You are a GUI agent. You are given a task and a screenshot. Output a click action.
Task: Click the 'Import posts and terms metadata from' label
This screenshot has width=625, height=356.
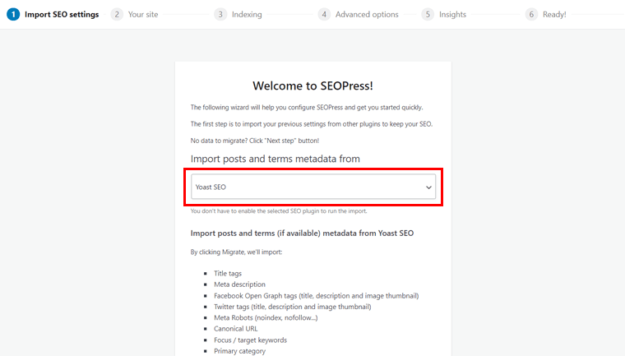coord(275,159)
